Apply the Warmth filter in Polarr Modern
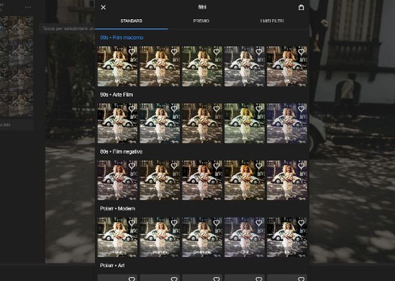This screenshot has height=281, width=395. point(160,237)
